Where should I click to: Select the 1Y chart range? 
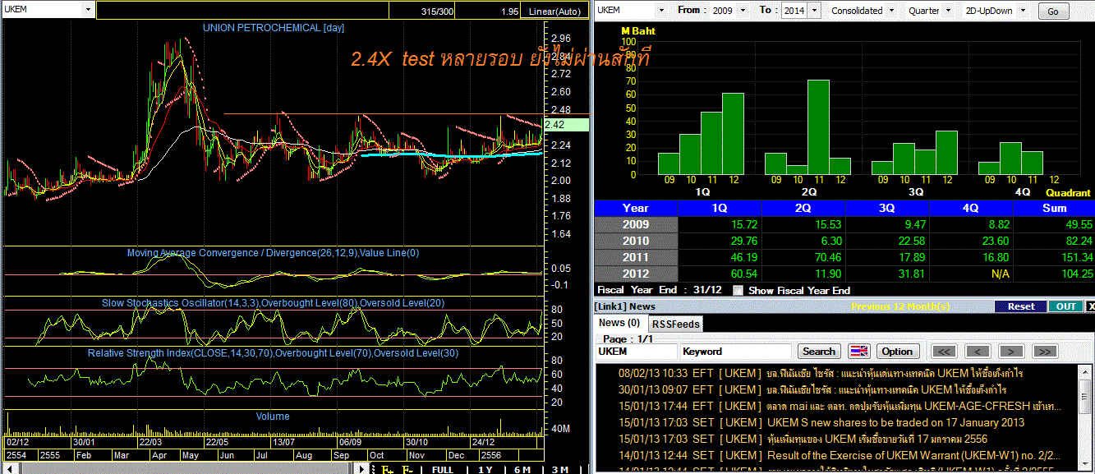point(485,469)
